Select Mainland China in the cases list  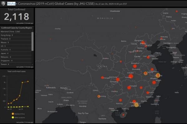click(x=11, y=32)
